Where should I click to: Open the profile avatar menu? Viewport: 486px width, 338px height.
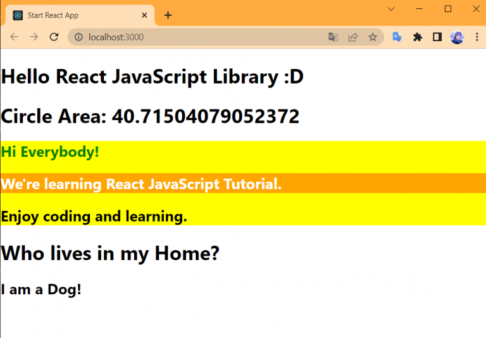(457, 37)
